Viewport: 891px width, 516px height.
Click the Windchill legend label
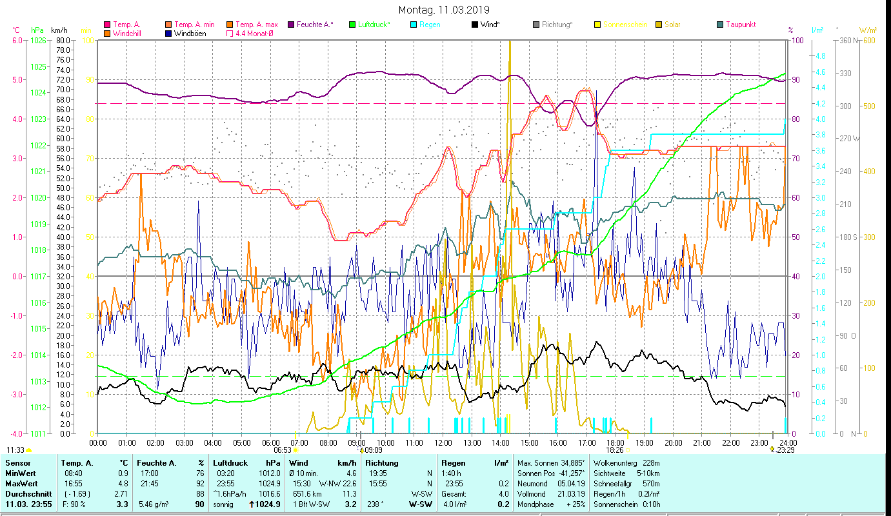[128, 34]
